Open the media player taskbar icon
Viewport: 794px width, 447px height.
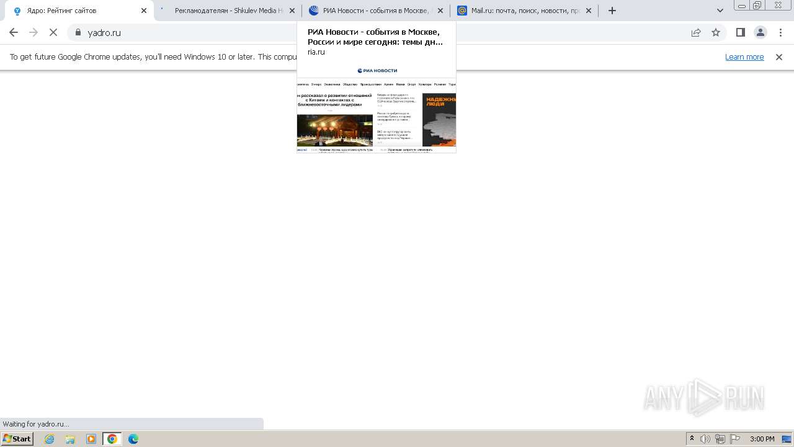pos(91,439)
